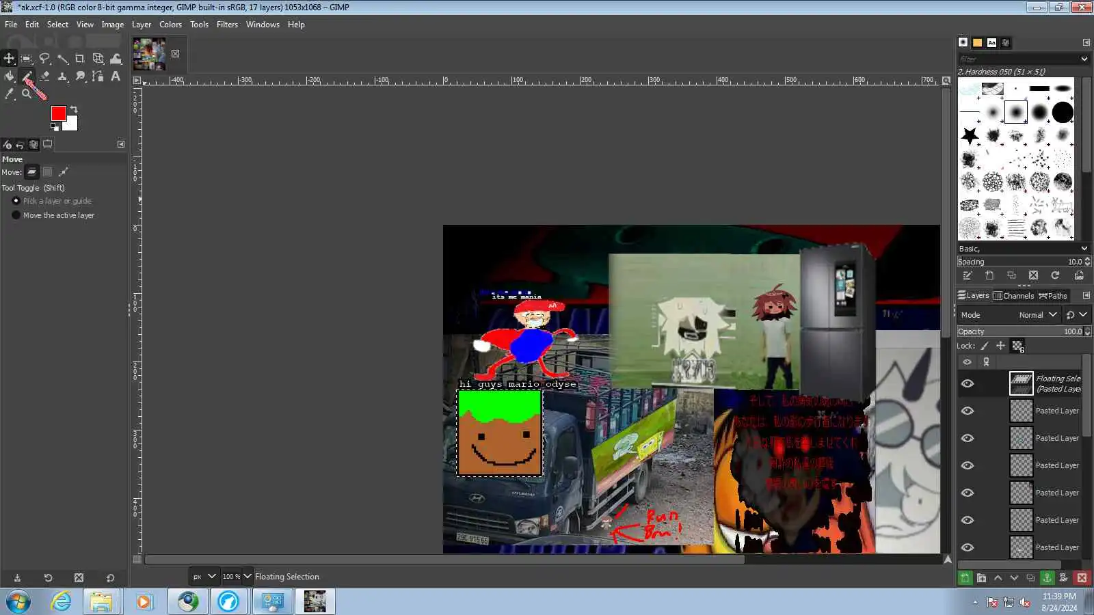
Task: Select the Zoom magnifier tool
Action: 27,94
